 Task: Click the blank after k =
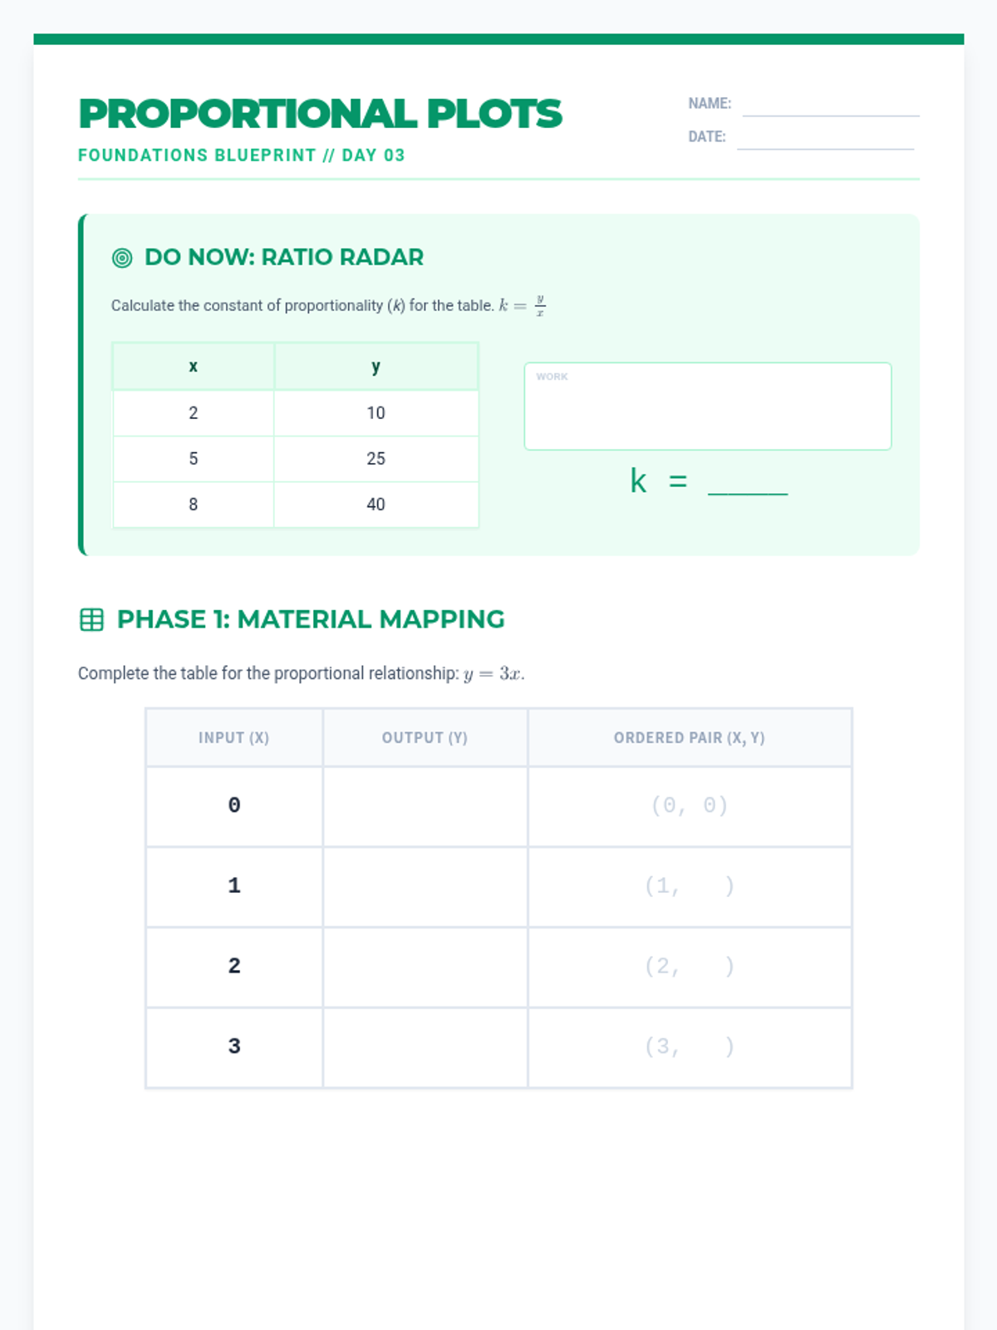(x=748, y=483)
